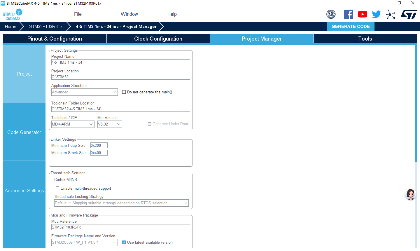Restore down the STM32CubeMX window
The width and height of the screenshot is (420, 251).
click(x=399, y=3)
